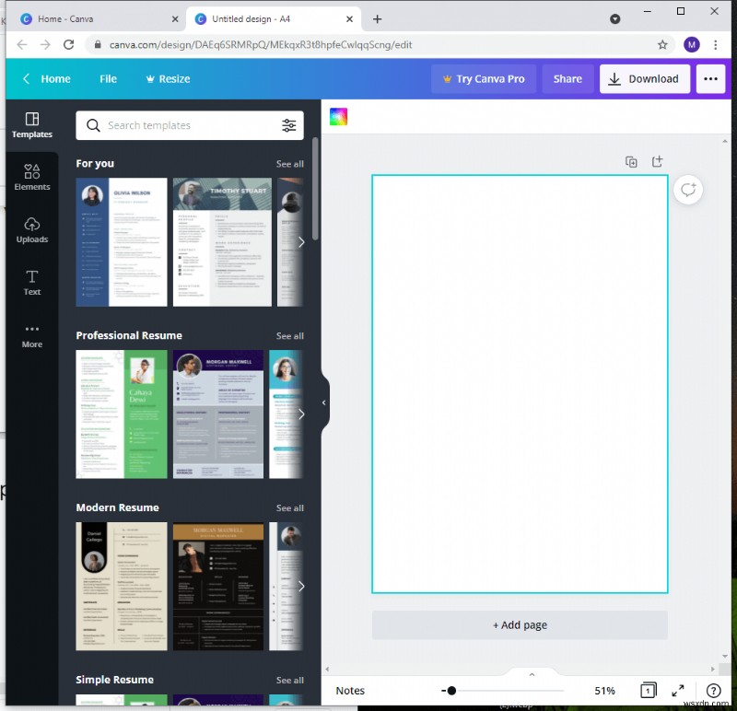Go back in browser history
This screenshot has height=711, width=737.
click(x=22, y=44)
